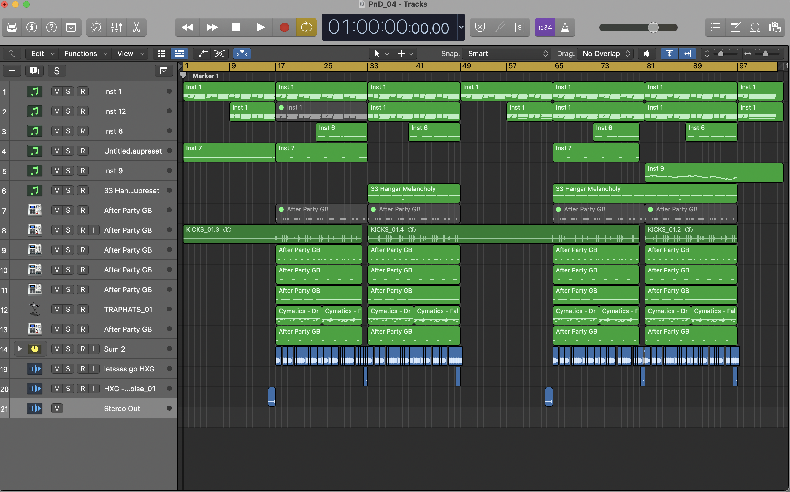Click the add track plus button
Screen dimensions: 790x492
(12, 71)
